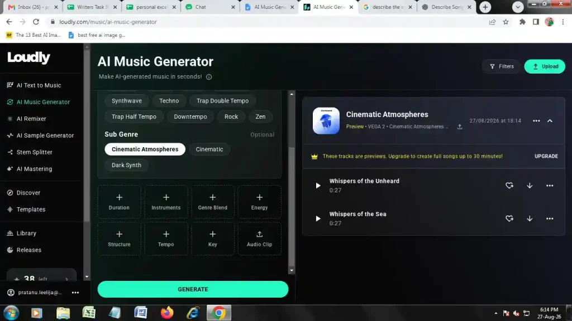Collapse the Cinematic Atmospheres card
The width and height of the screenshot is (572, 321).
[x=550, y=121]
